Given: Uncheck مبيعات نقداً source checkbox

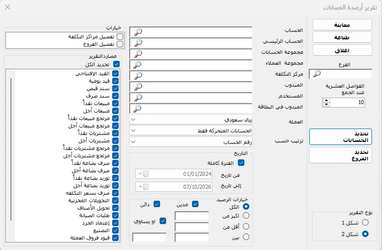Looking at the screenshot, I should pyautogui.click(x=116, y=104).
